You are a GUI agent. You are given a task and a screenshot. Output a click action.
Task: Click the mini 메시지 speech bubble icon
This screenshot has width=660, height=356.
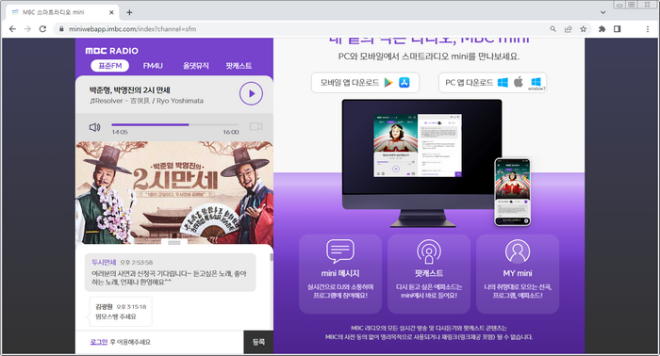pyautogui.click(x=340, y=251)
